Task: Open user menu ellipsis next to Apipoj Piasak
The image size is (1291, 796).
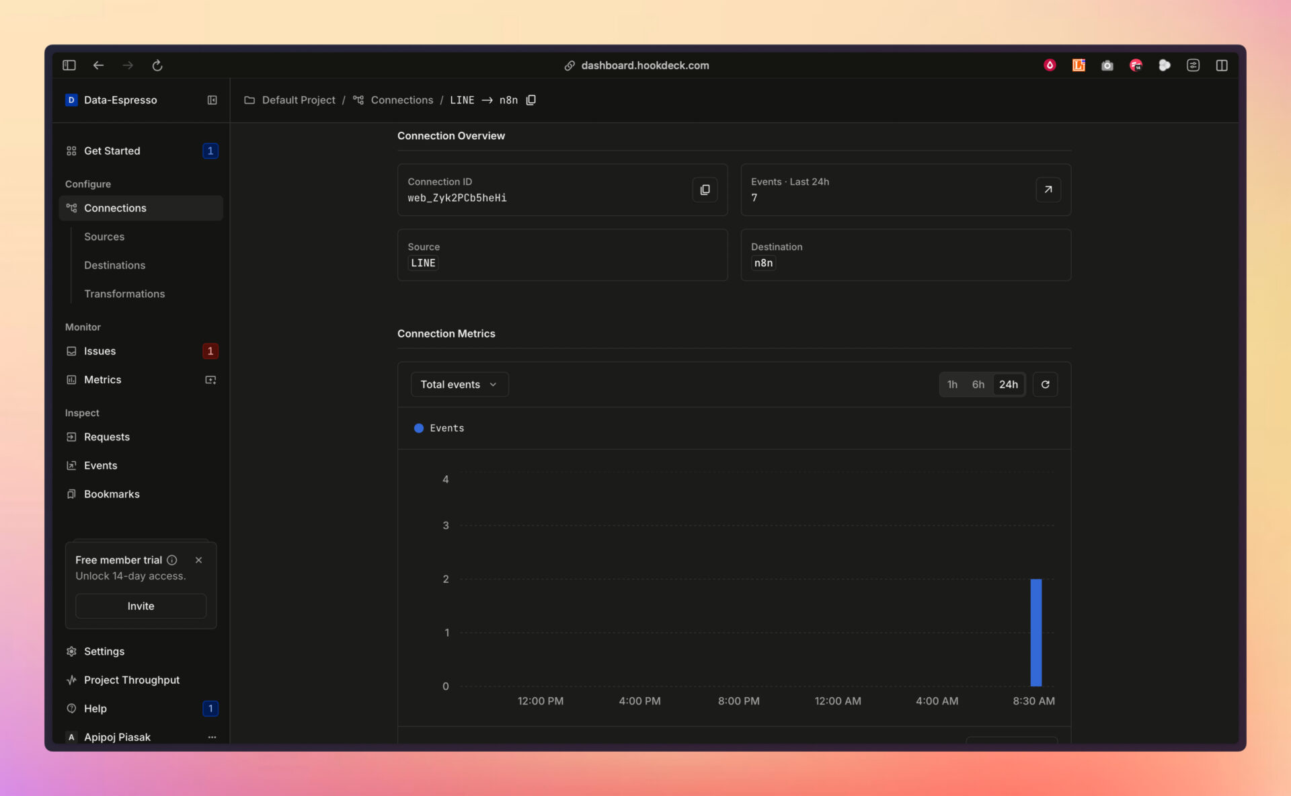Action: click(x=212, y=737)
